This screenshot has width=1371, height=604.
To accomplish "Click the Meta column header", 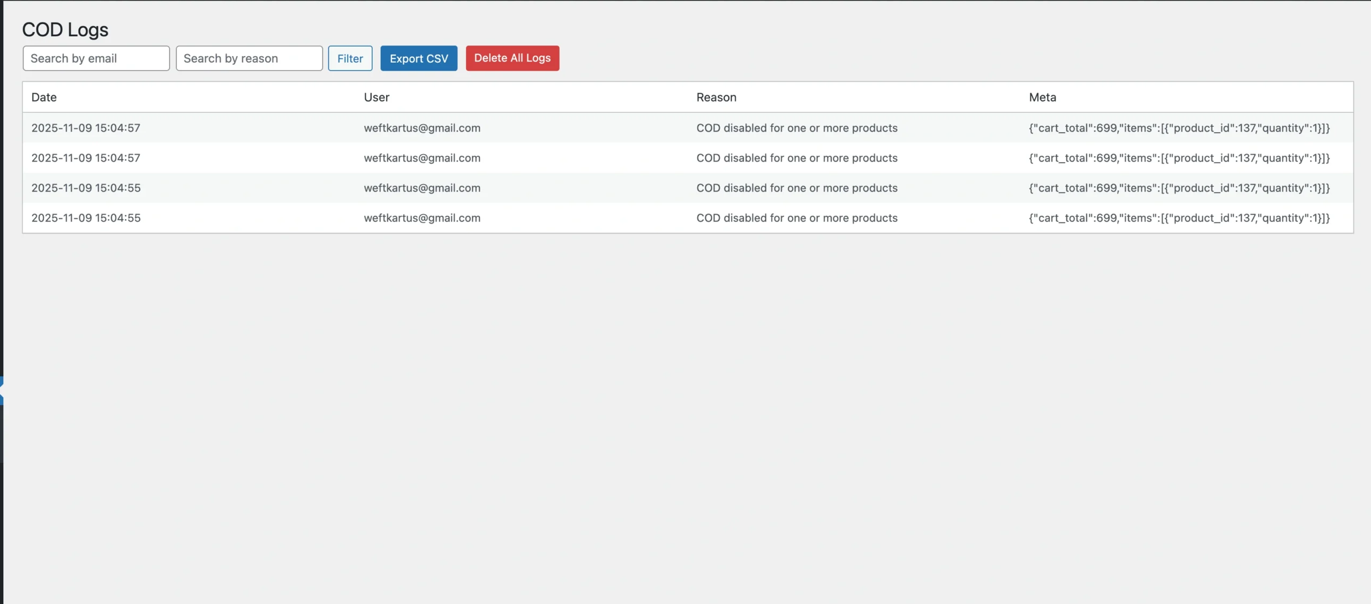I will tap(1042, 97).
